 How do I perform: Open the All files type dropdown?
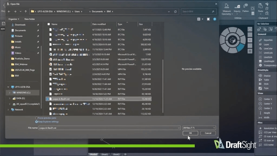click(x=199, y=128)
